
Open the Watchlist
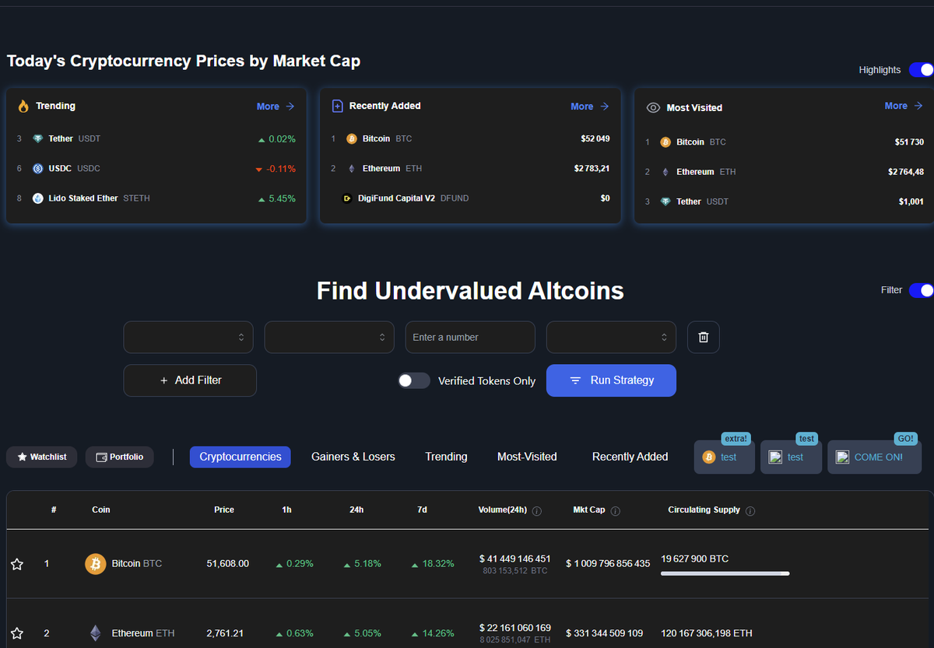tap(42, 457)
